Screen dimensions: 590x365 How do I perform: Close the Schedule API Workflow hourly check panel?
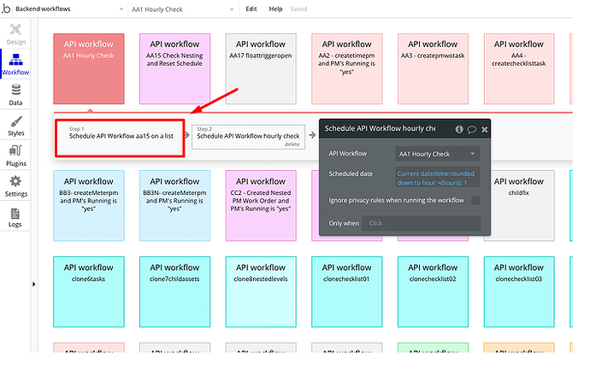tap(485, 129)
